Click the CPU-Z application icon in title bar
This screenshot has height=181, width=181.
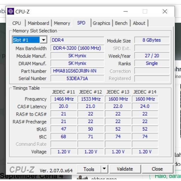(11, 11)
